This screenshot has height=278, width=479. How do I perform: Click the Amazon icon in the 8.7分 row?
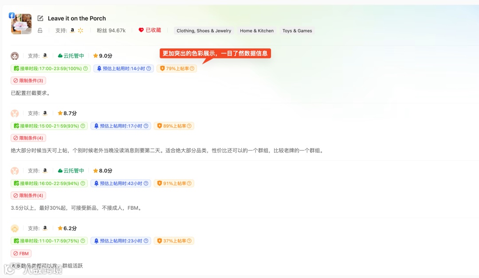click(x=45, y=113)
